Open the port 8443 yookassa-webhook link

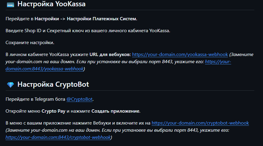(x=45, y=69)
